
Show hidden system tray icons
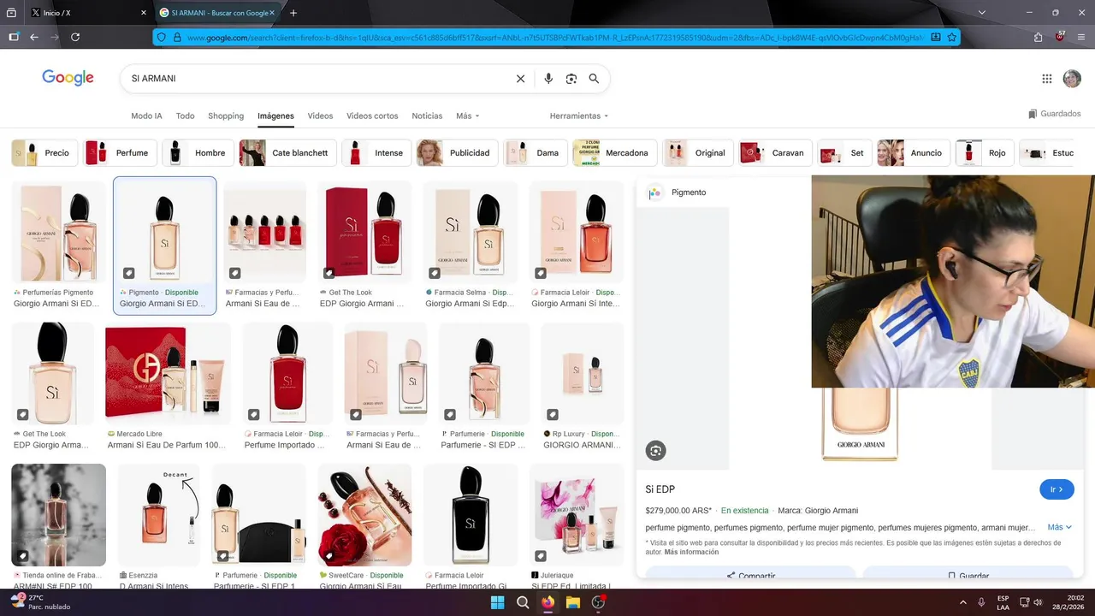click(962, 602)
